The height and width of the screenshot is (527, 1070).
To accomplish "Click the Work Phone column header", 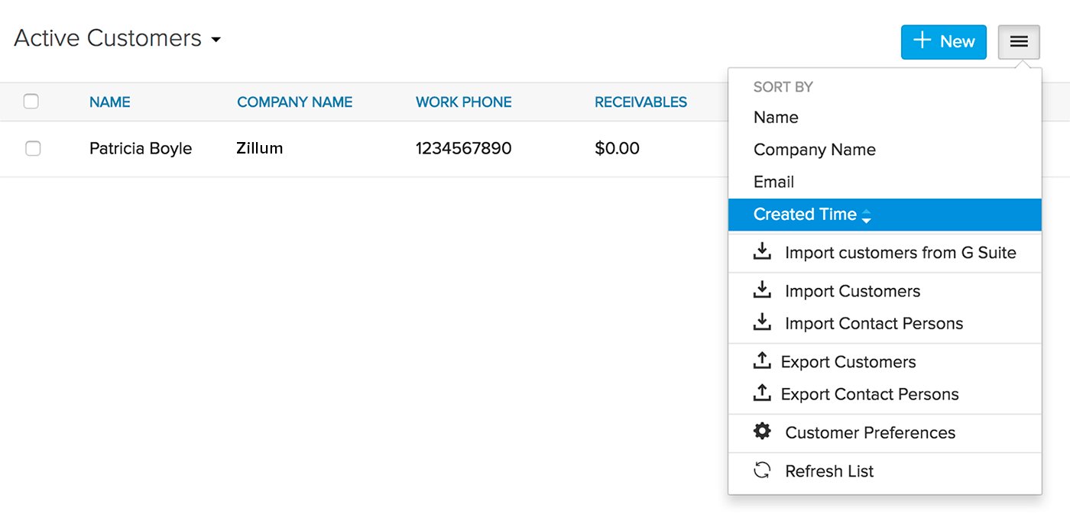I will coord(463,102).
